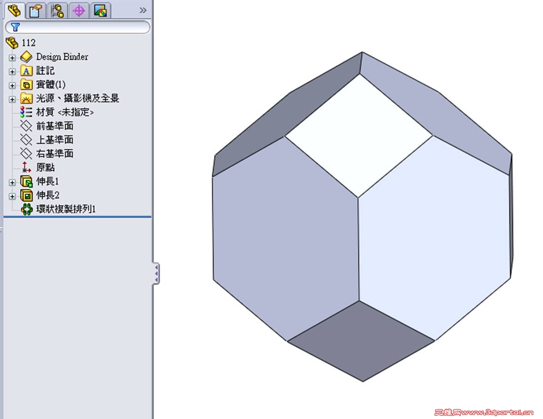Select the dark bottom square face of the model
Screen dimensions: 543x419
click(x=361, y=341)
